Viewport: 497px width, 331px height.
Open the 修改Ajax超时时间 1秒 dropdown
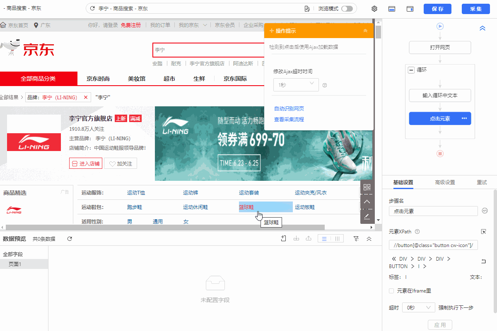[296, 85]
